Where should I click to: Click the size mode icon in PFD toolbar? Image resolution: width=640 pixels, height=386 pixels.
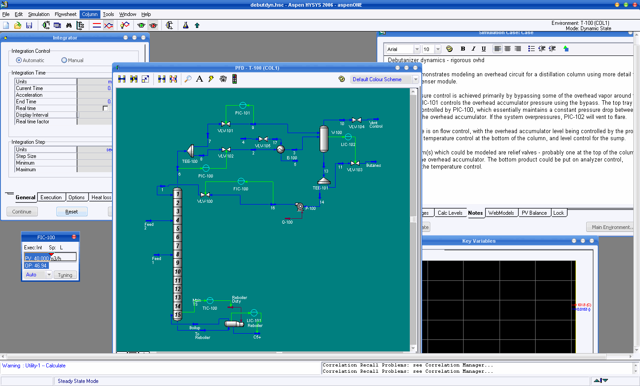click(x=145, y=79)
